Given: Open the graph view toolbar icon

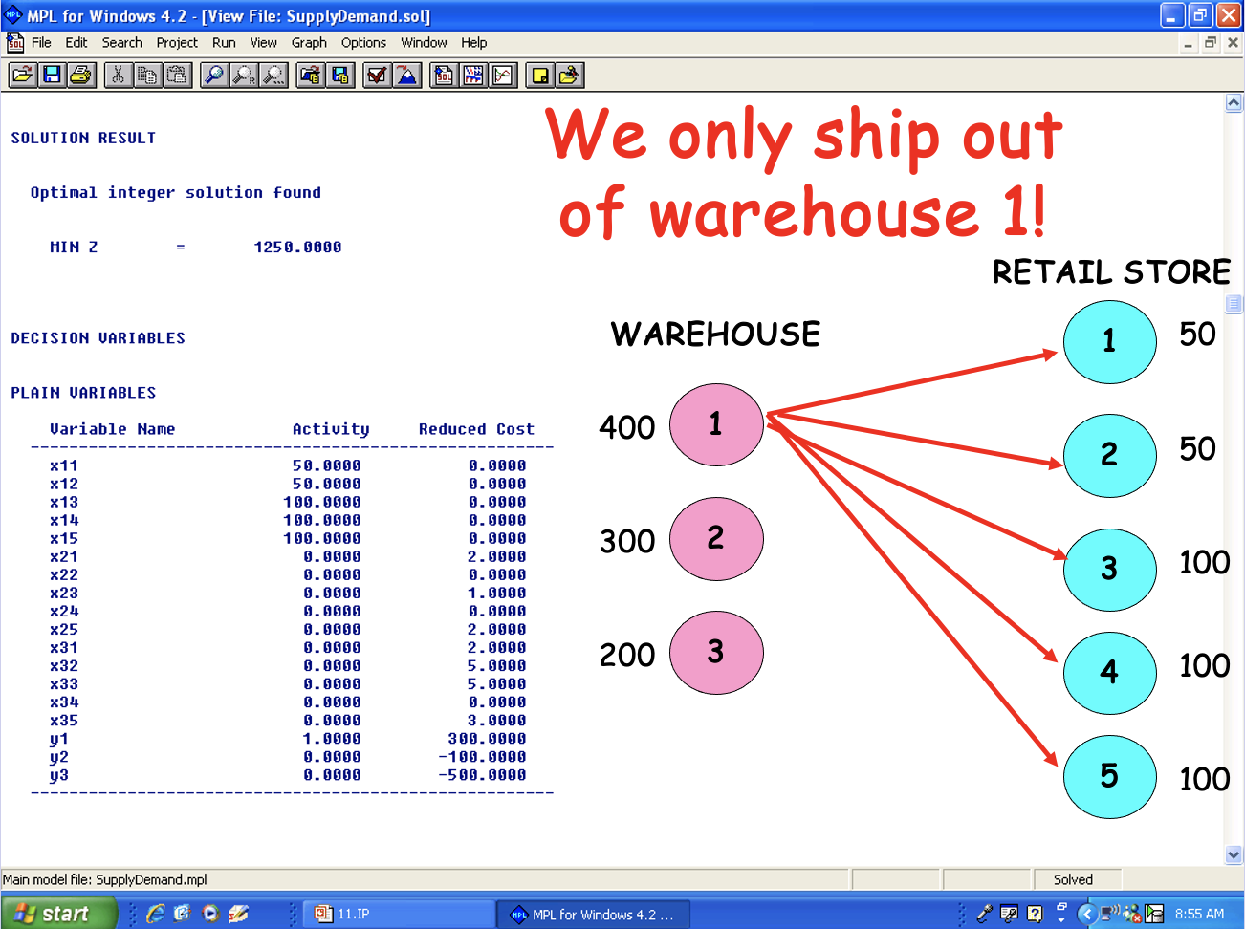Looking at the screenshot, I should tap(503, 75).
